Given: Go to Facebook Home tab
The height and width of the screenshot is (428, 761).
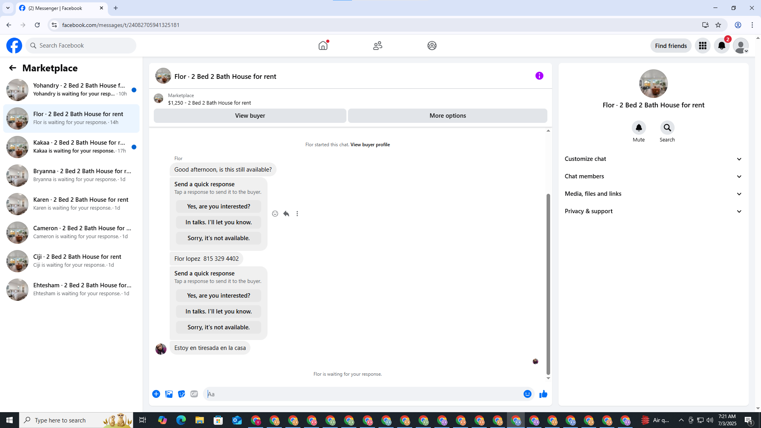Looking at the screenshot, I should tap(323, 46).
